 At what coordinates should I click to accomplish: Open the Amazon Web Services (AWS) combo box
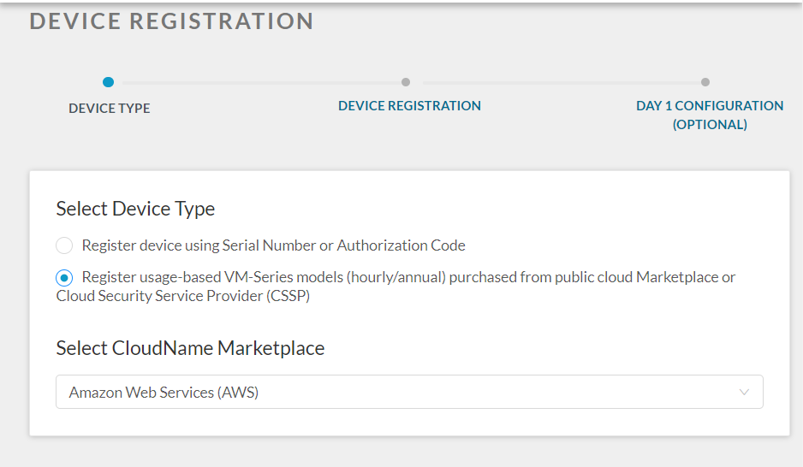coord(409,393)
